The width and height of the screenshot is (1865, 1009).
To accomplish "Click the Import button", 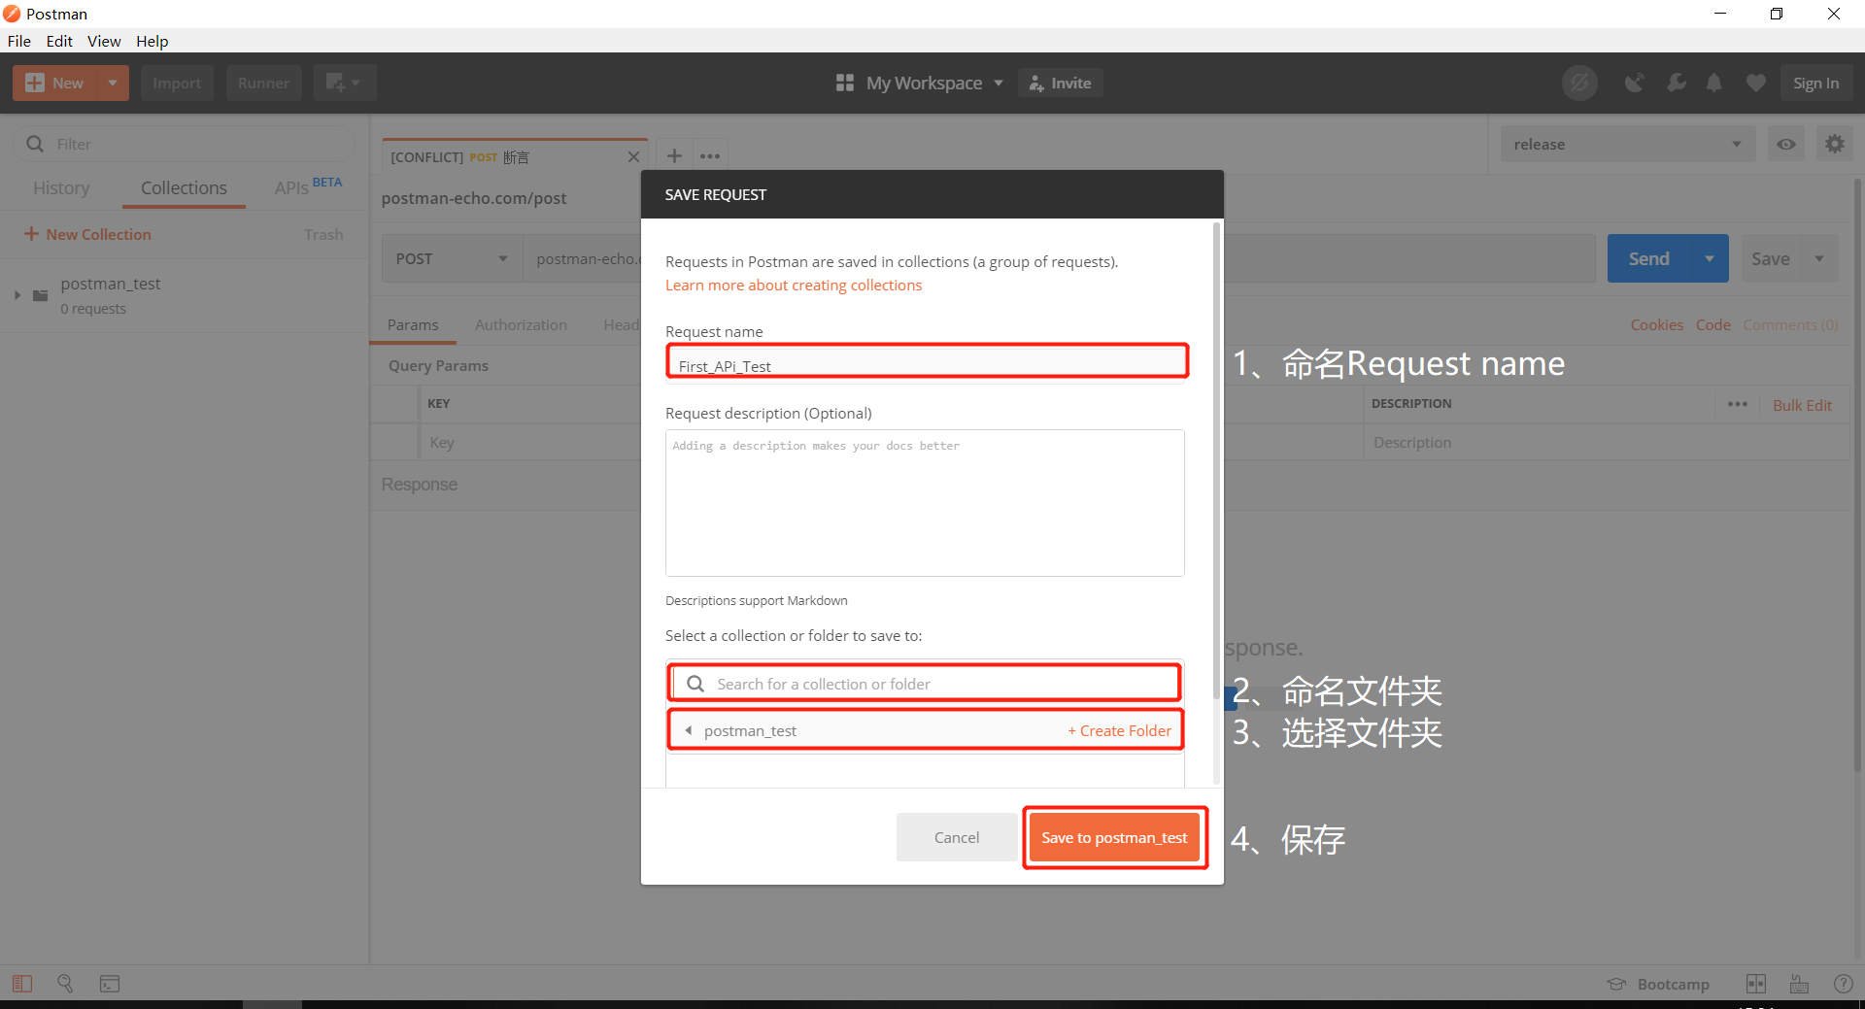I will click(177, 84).
